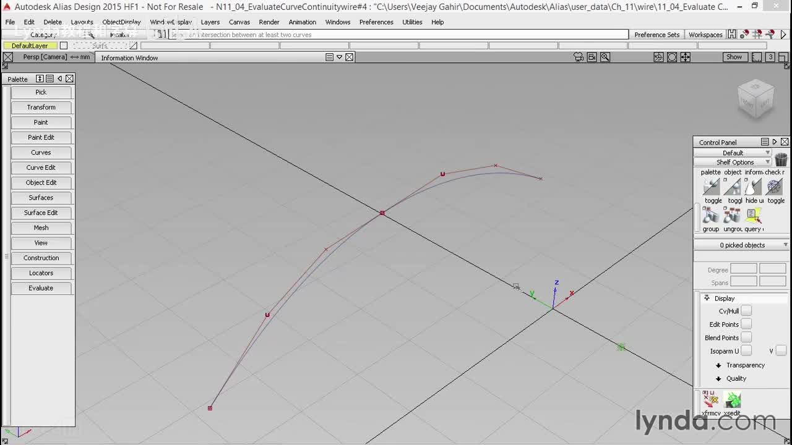The height and width of the screenshot is (445, 792).
Task: Click the Control Panel collapse arrow
Action: (x=775, y=142)
